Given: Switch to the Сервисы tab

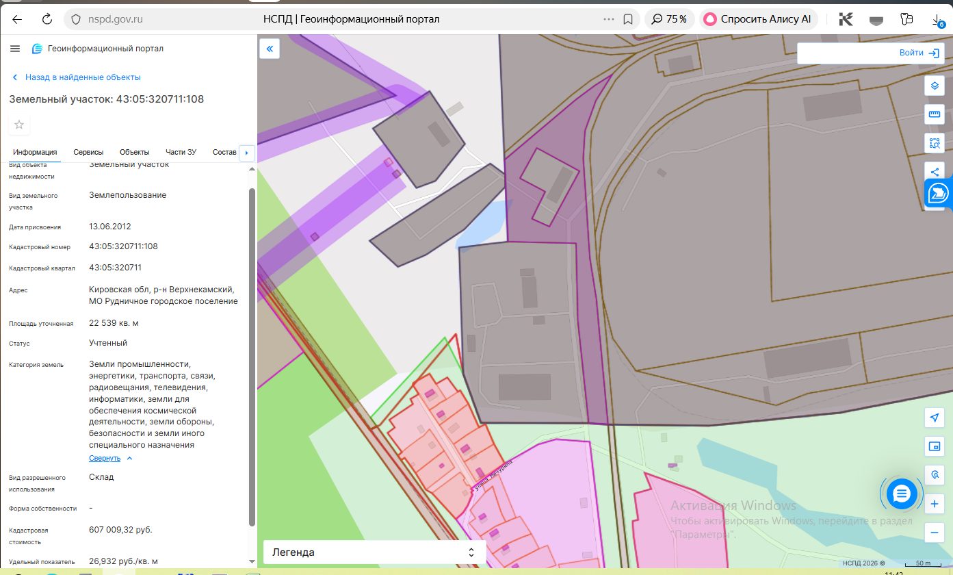Looking at the screenshot, I should pyautogui.click(x=88, y=152).
